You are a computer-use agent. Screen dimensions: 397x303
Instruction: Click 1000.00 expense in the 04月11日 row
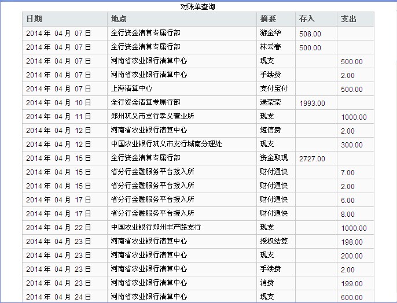click(354, 117)
